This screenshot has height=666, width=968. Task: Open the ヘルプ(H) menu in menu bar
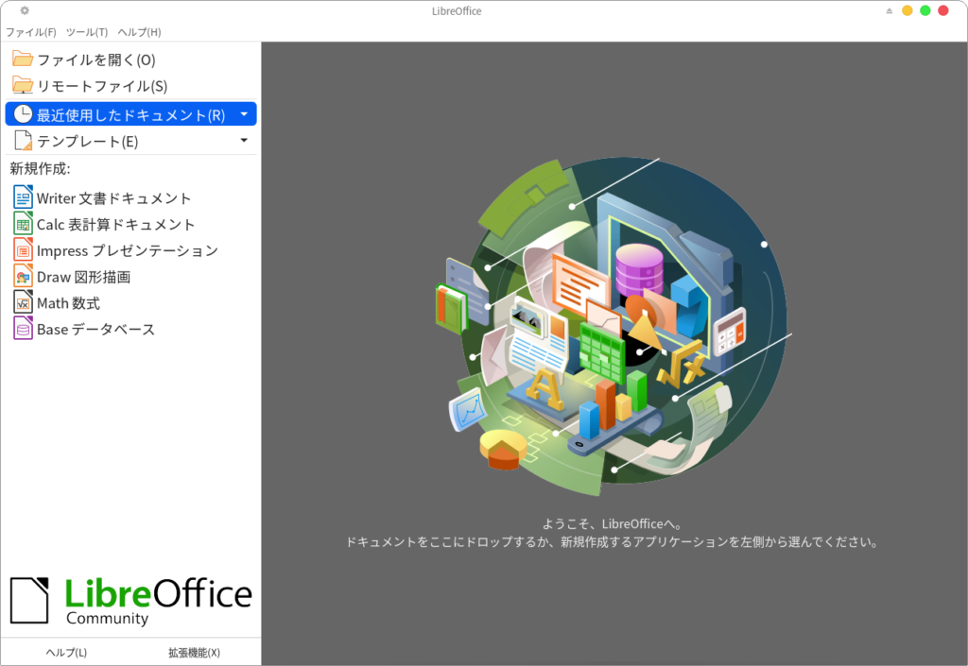point(139,32)
